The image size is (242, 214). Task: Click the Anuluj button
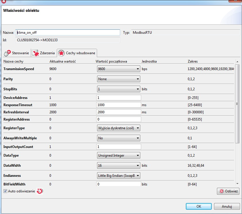[x=227, y=206]
